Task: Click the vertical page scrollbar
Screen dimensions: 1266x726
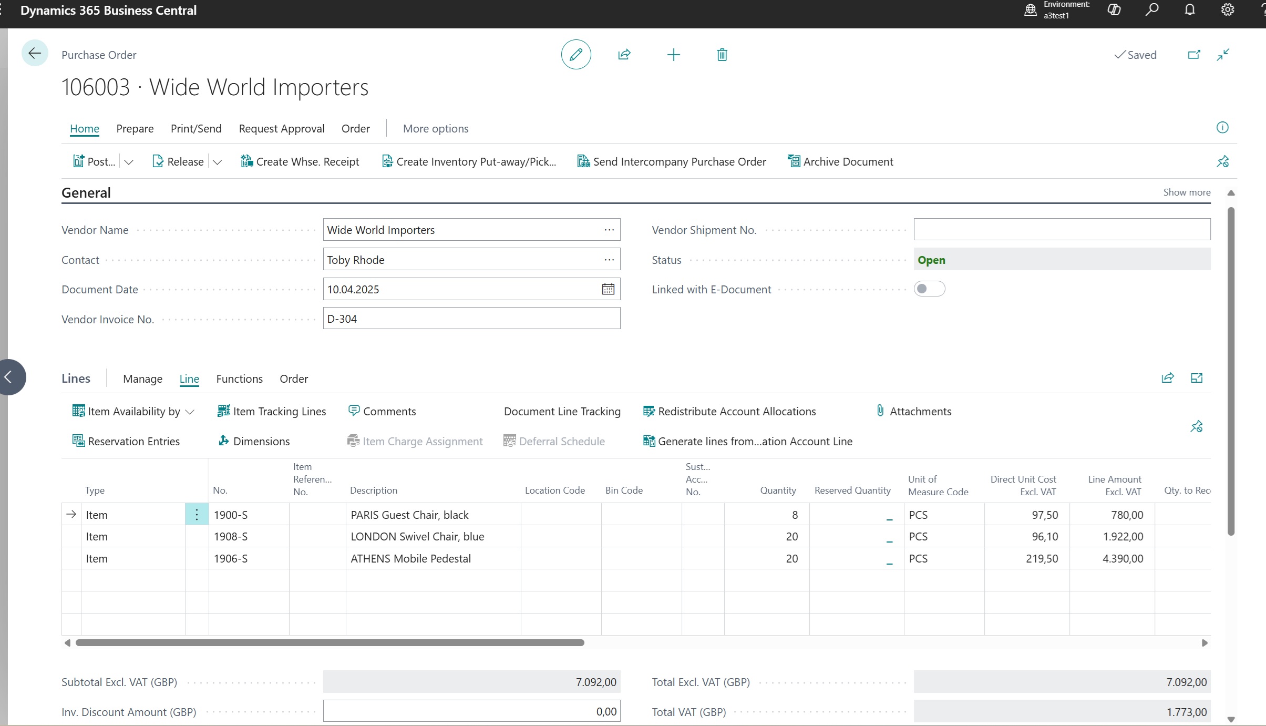Action: click(1231, 371)
